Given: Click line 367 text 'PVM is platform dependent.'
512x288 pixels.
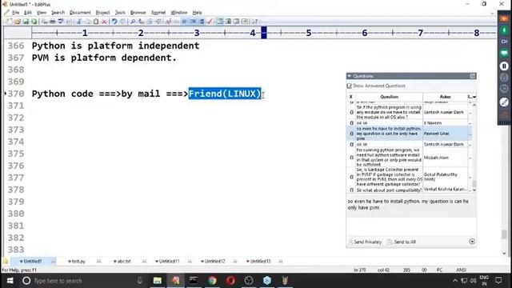Looking at the screenshot, I should tap(104, 58).
